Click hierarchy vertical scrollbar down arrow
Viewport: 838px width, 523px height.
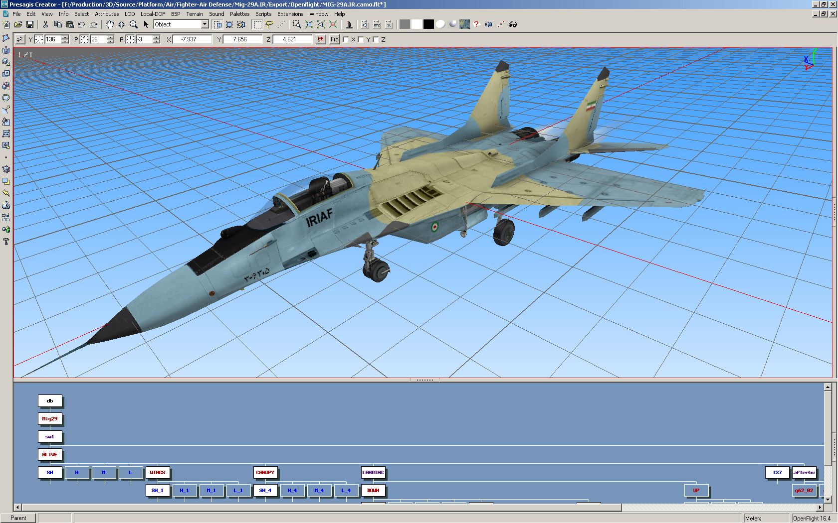[828, 500]
